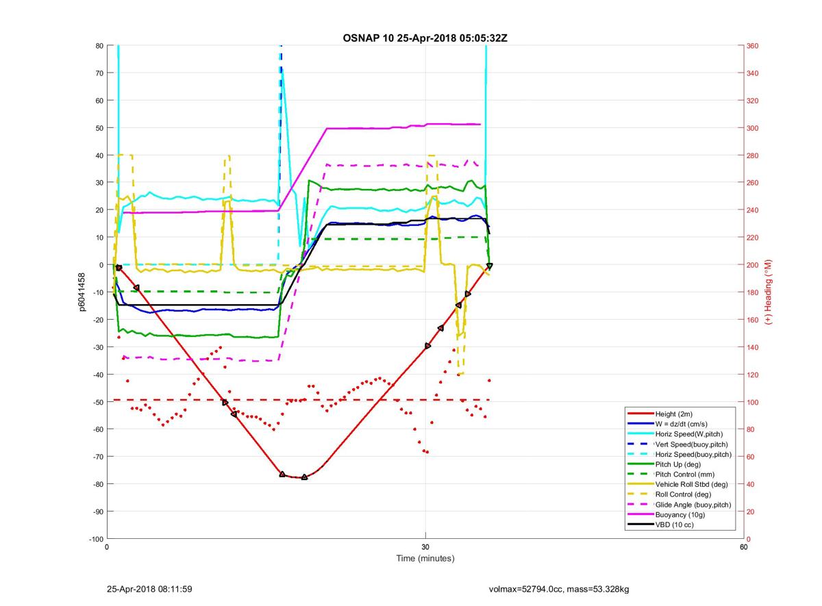The height and width of the screenshot is (606, 822).
Task: Select the timestamp 25-Apr-2018 08:11:59
Action: pyautogui.click(x=149, y=589)
